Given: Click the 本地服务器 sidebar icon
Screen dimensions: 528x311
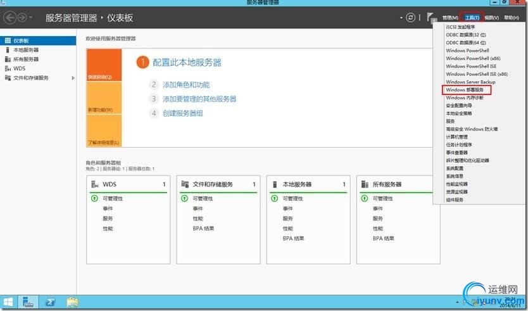Looking at the screenshot, I should [8, 50].
